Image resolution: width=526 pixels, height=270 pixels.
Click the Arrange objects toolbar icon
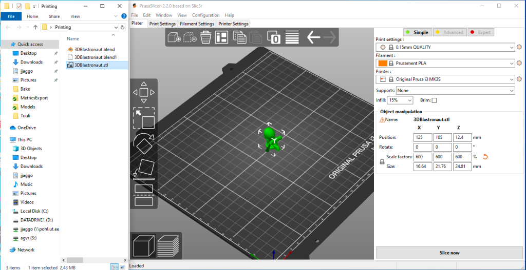point(222,37)
